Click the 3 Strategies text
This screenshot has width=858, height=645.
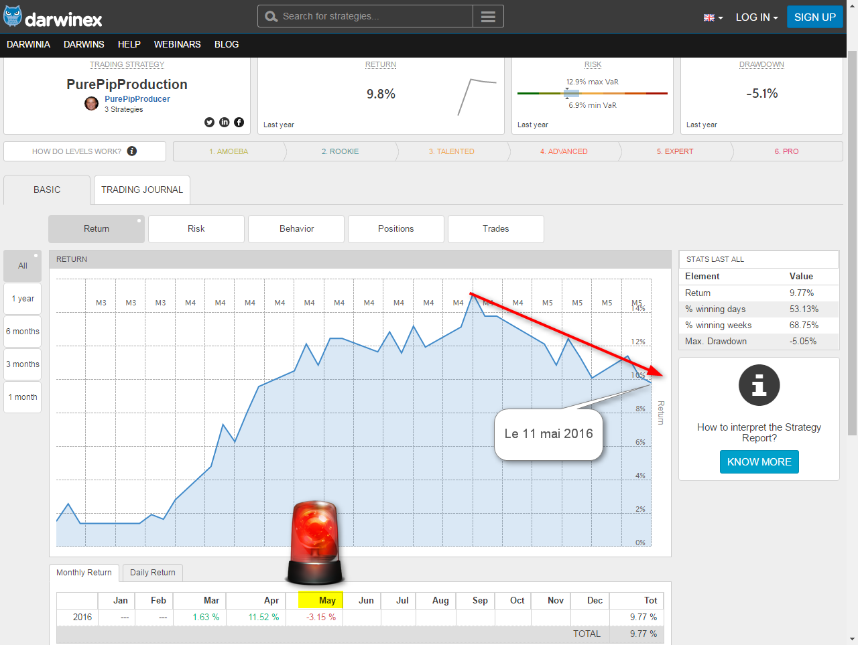(124, 109)
